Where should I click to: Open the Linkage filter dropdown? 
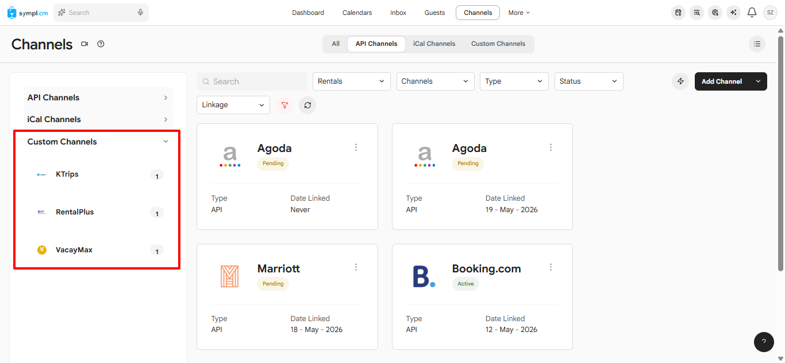point(233,105)
